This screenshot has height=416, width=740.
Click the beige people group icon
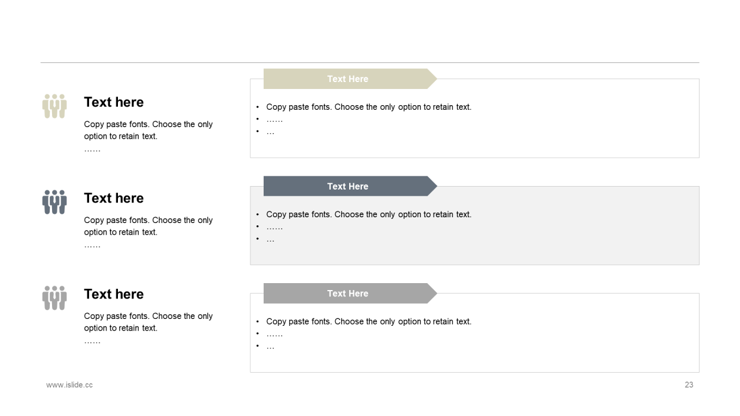pos(54,106)
